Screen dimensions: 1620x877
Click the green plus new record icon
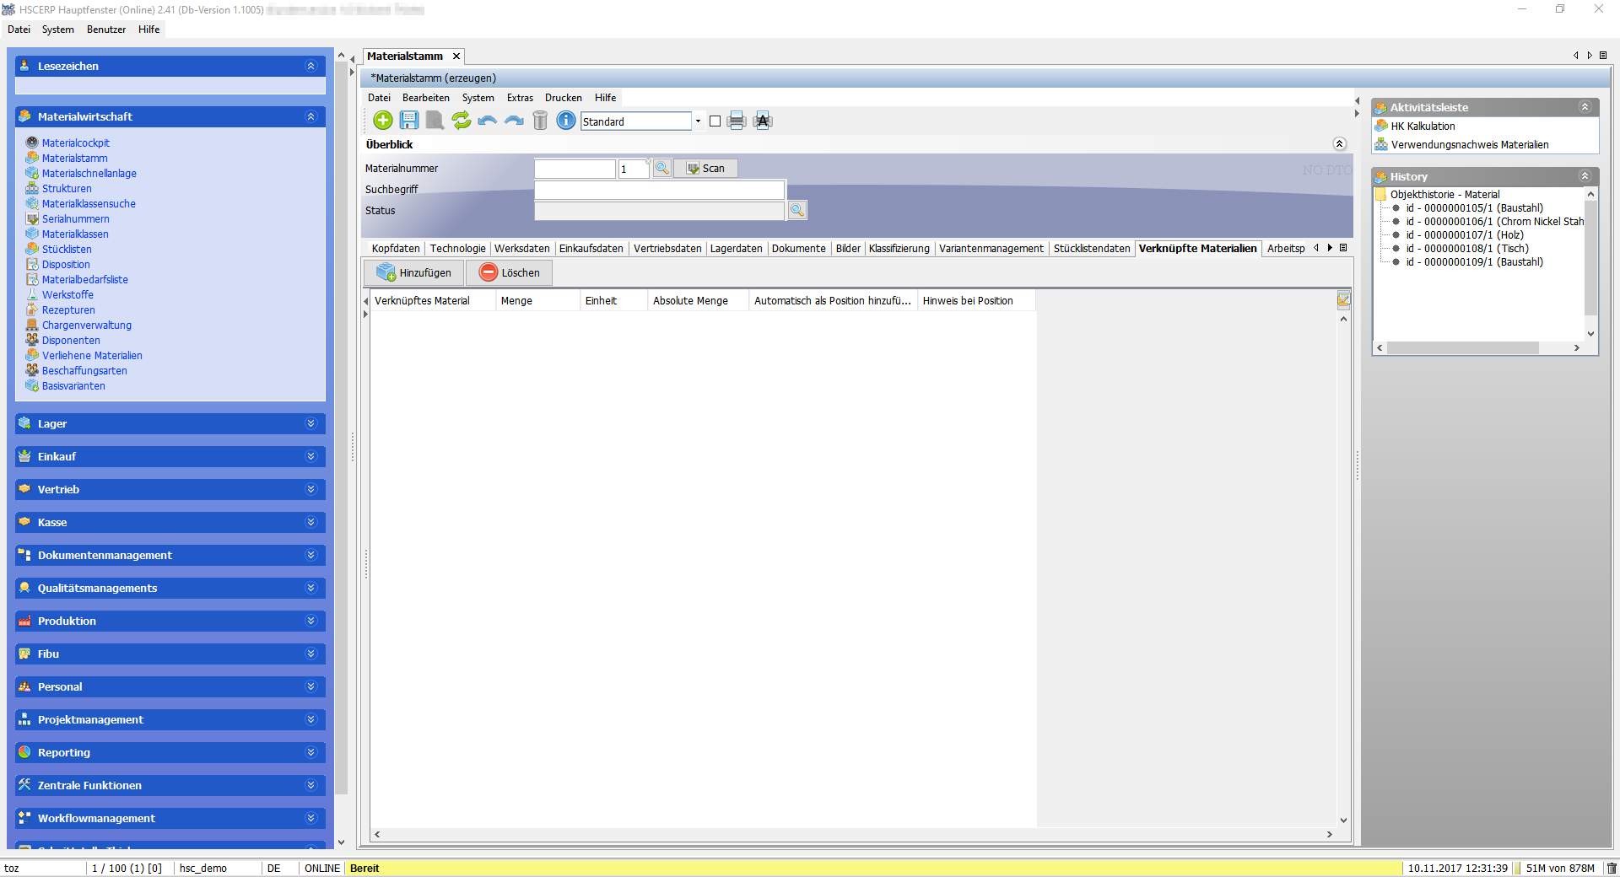click(383, 121)
